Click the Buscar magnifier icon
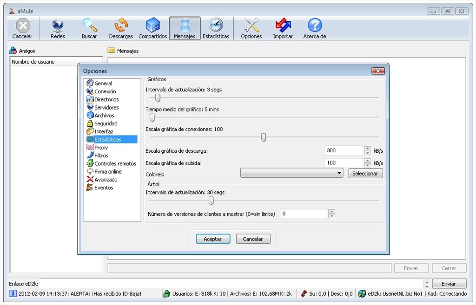Viewport: 476px width, 305px height. coord(89,28)
